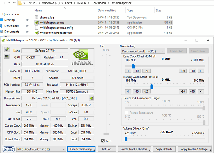Click the Set Fan button
Image resolution: width=214 pixels, height=153 pixels.
click(x=107, y=149)
